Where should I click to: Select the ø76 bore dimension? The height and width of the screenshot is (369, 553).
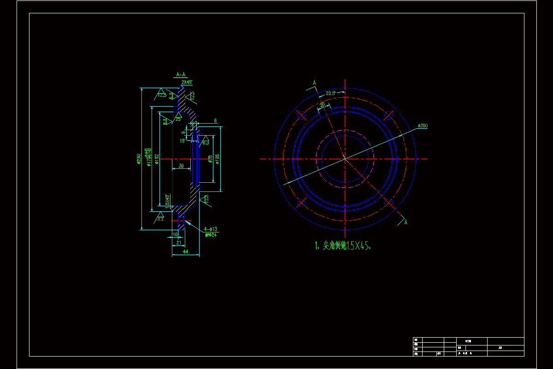tap(210, 159)
